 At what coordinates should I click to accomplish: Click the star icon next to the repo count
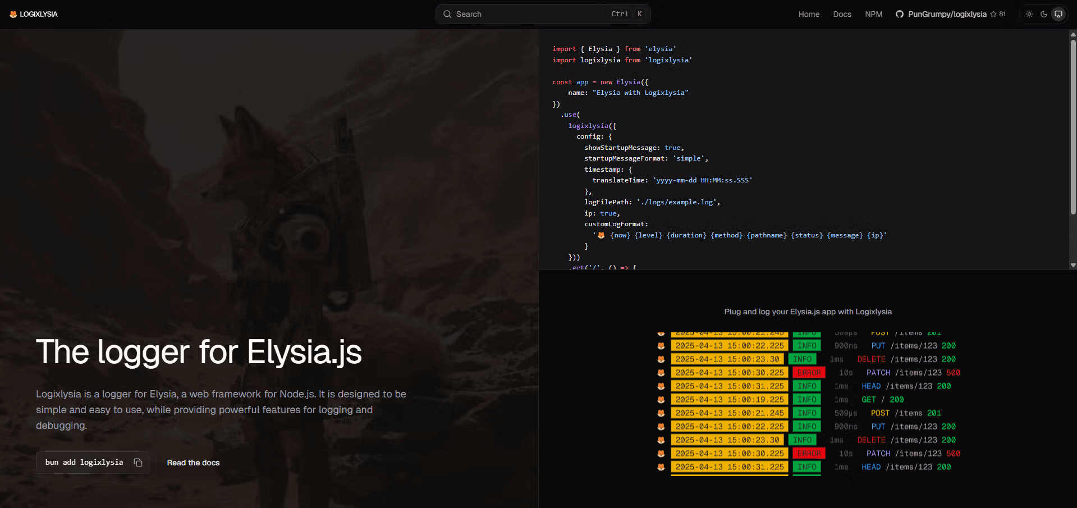click(x=993, y=13)
